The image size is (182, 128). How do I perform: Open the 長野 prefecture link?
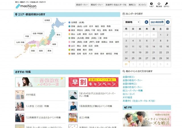point(102,34)
